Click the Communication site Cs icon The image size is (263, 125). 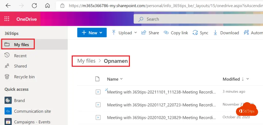click(8, 111)
